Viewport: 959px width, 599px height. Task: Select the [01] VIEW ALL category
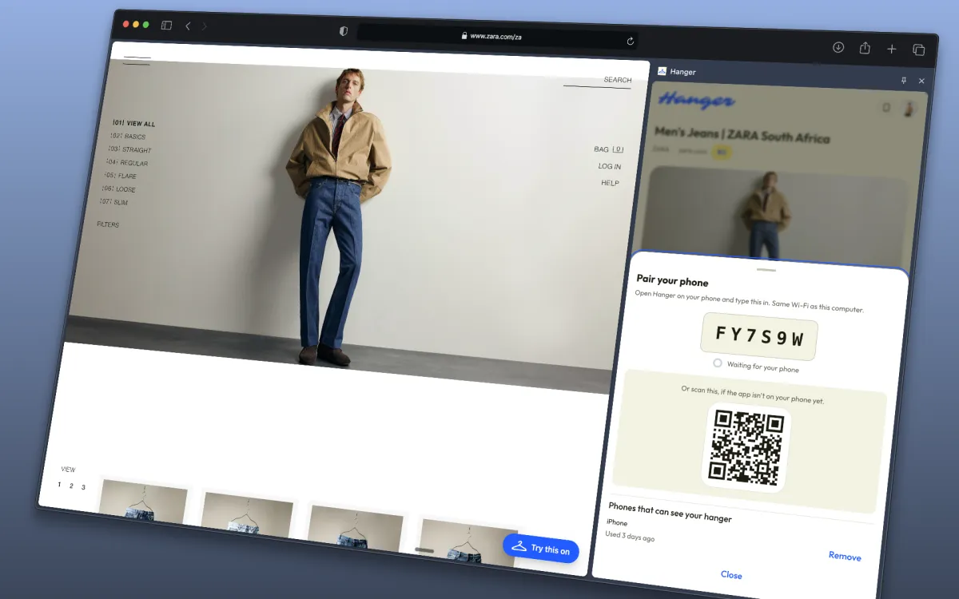click(x=133, y=124)
